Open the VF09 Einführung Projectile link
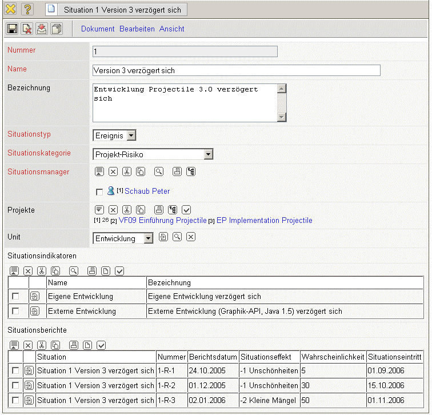432x415 pixels. (162, 220)
